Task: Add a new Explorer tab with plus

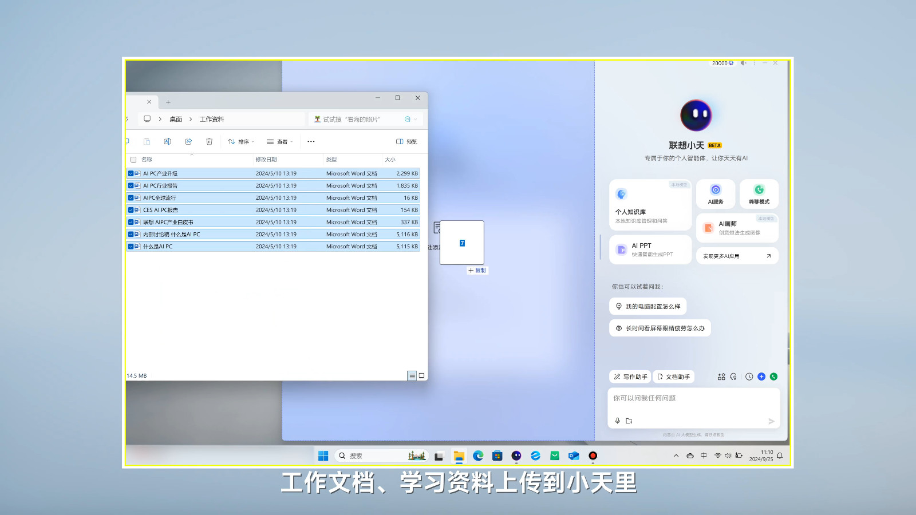Action: pos(168,102)
